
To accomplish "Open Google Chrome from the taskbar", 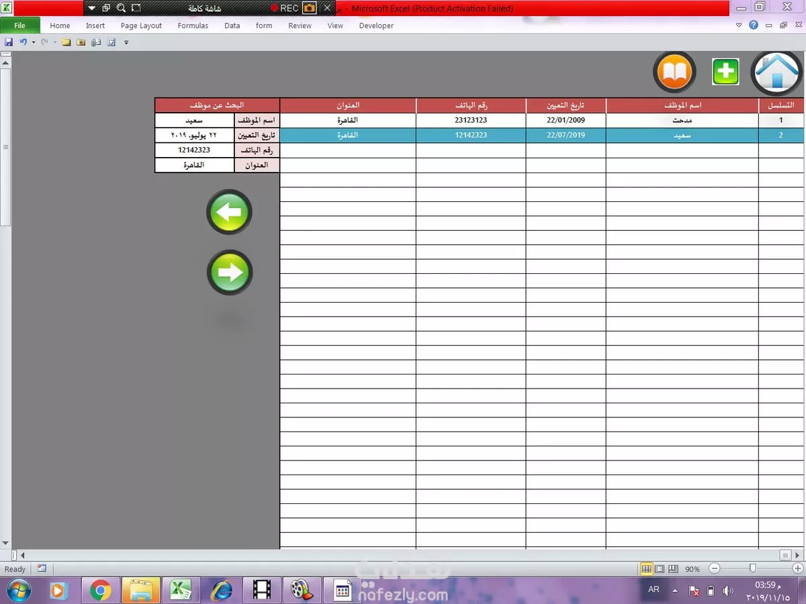I will pyautogui.click(x=101, y=591).
